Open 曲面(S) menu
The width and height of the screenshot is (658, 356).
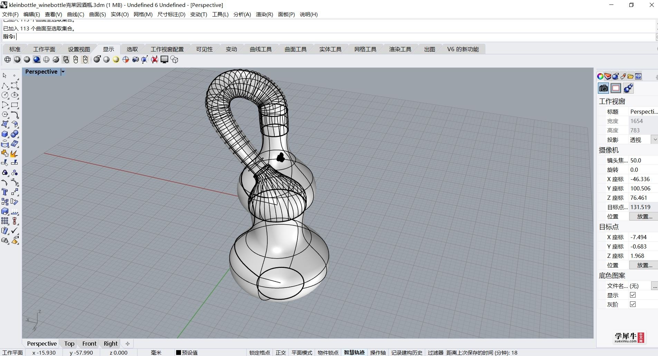point(97,14)
